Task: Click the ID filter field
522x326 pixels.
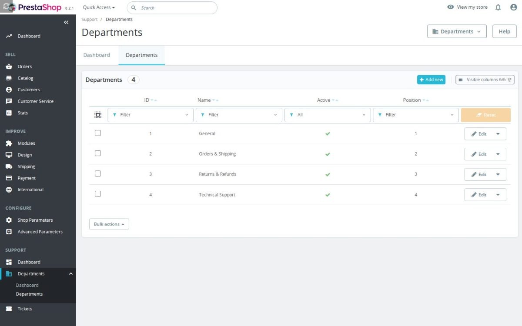Action: (151, 115)
